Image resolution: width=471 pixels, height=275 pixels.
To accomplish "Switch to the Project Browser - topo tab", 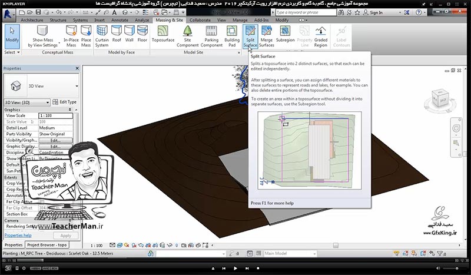I will (x=47, y=245).
